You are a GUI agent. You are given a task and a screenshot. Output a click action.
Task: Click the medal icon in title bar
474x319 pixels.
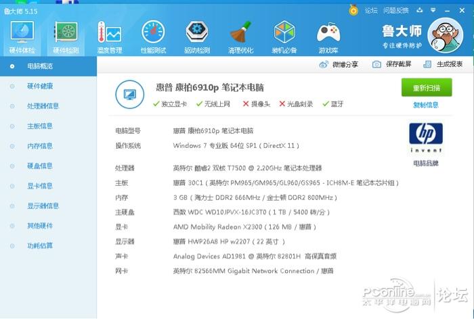tap(353, 10)
